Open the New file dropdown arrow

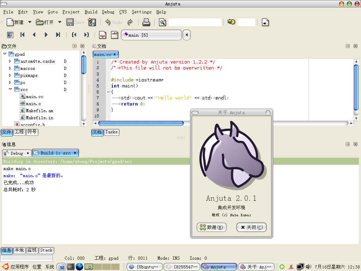(x=30, y=22)
